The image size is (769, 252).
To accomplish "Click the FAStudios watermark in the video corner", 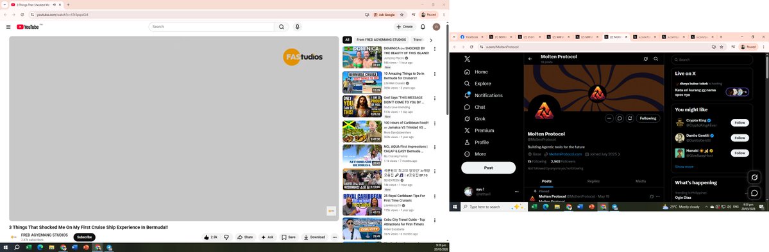I will (x=331, y=210).
